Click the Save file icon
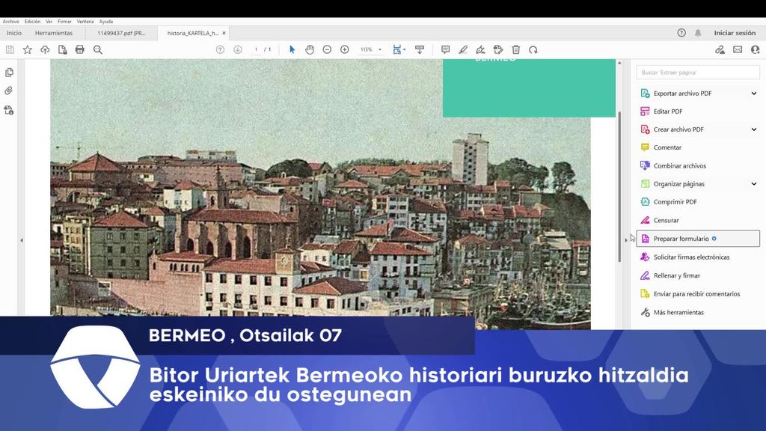766x431 pixels. click(10, 49)
